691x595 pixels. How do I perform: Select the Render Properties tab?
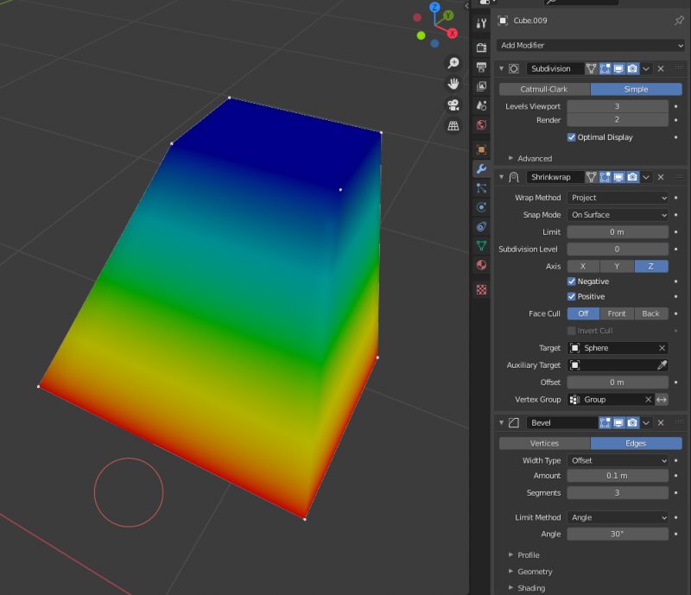coord(481,46)
